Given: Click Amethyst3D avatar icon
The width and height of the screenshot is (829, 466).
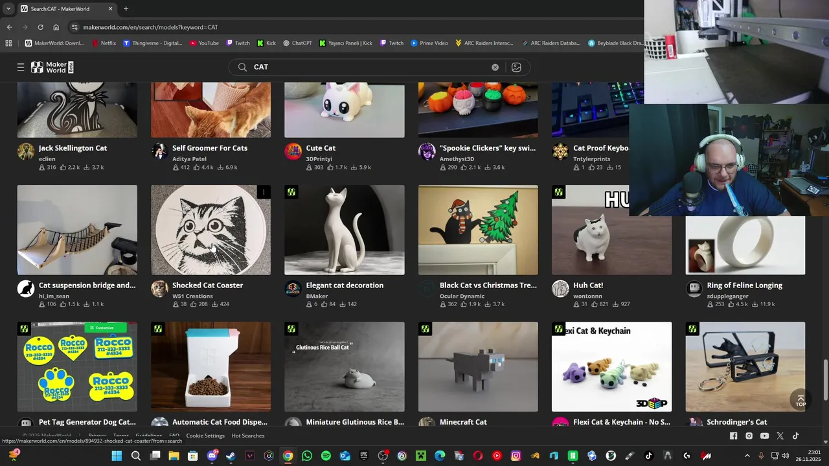Looking at the screenshot, I should 427,151.
